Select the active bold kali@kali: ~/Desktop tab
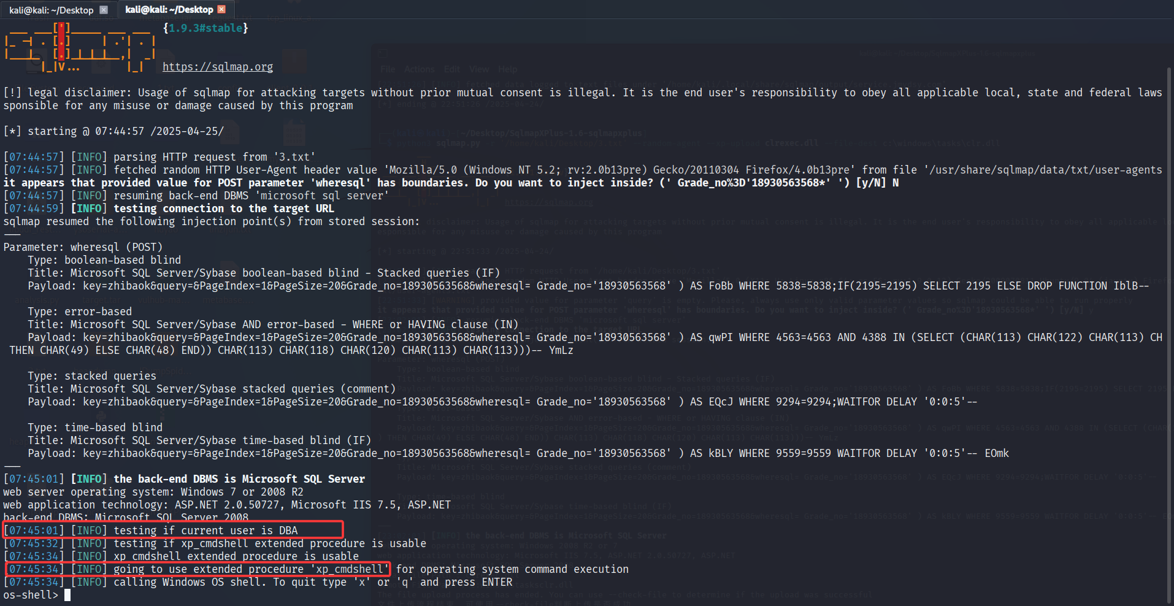 click(x=175, y=10)
